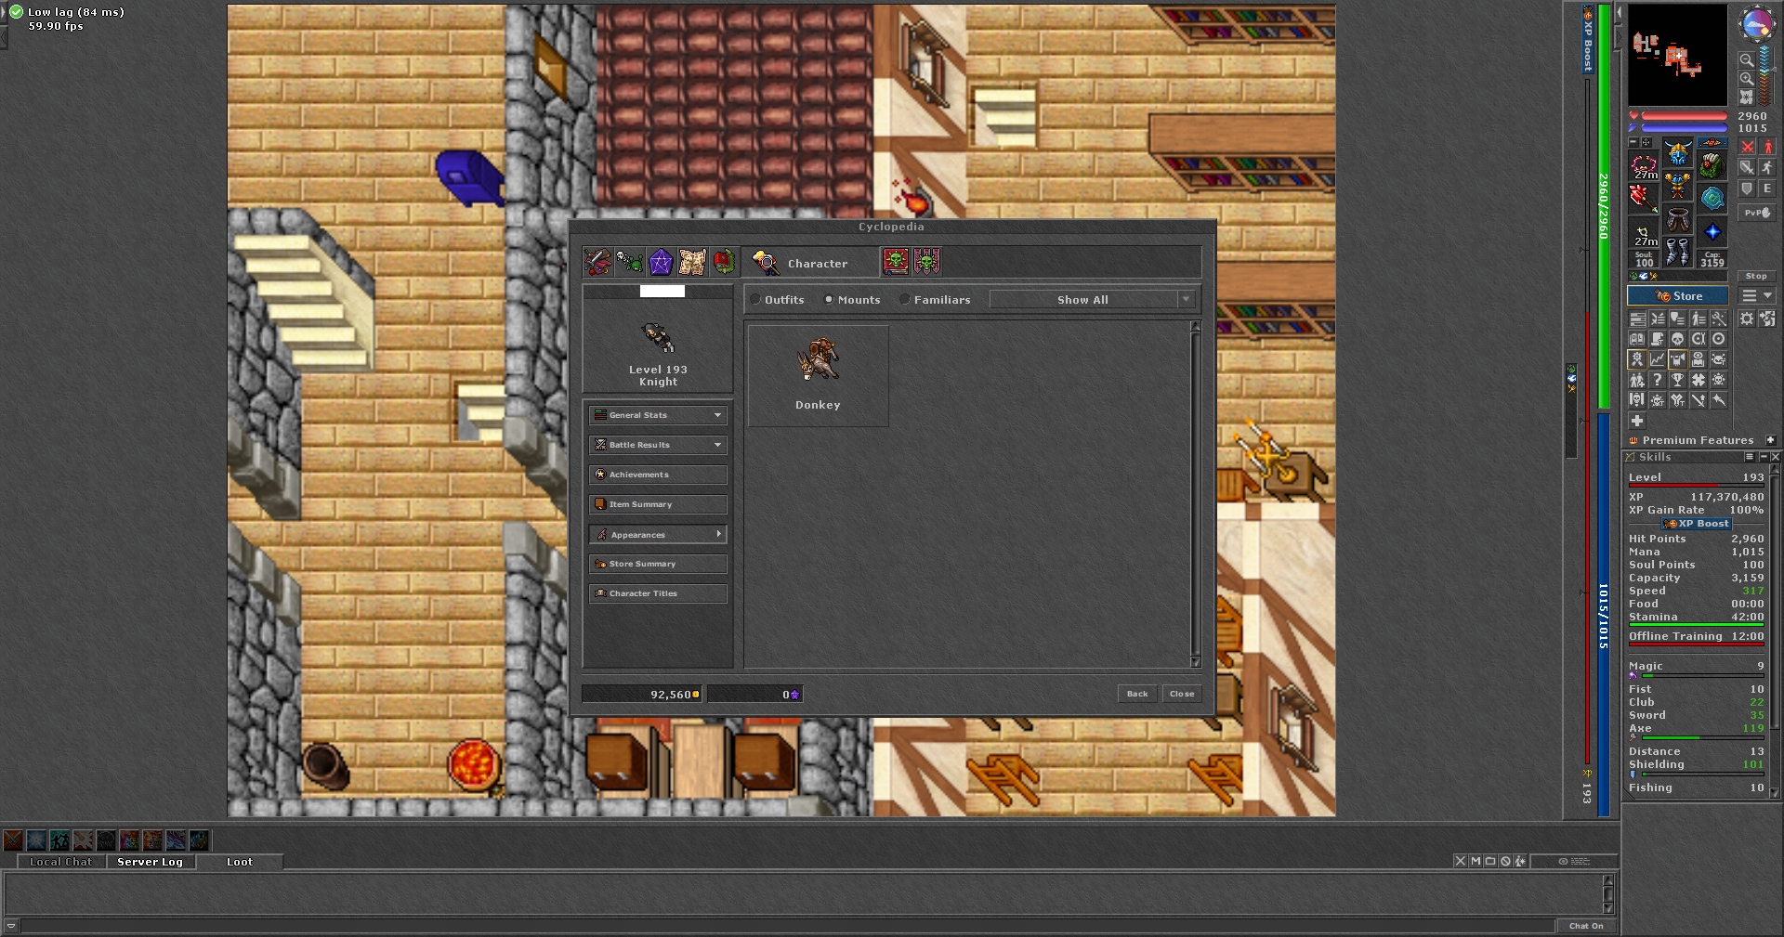Open the Achievements section
Image resolution: width=1784 pixels, height=937 pixels.
pyautogui.click(x=658, y=475)
